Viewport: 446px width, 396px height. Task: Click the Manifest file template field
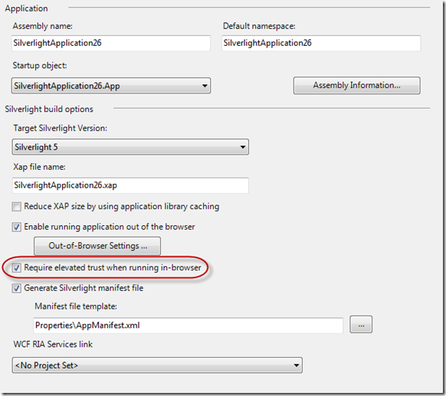coord(189,326)
